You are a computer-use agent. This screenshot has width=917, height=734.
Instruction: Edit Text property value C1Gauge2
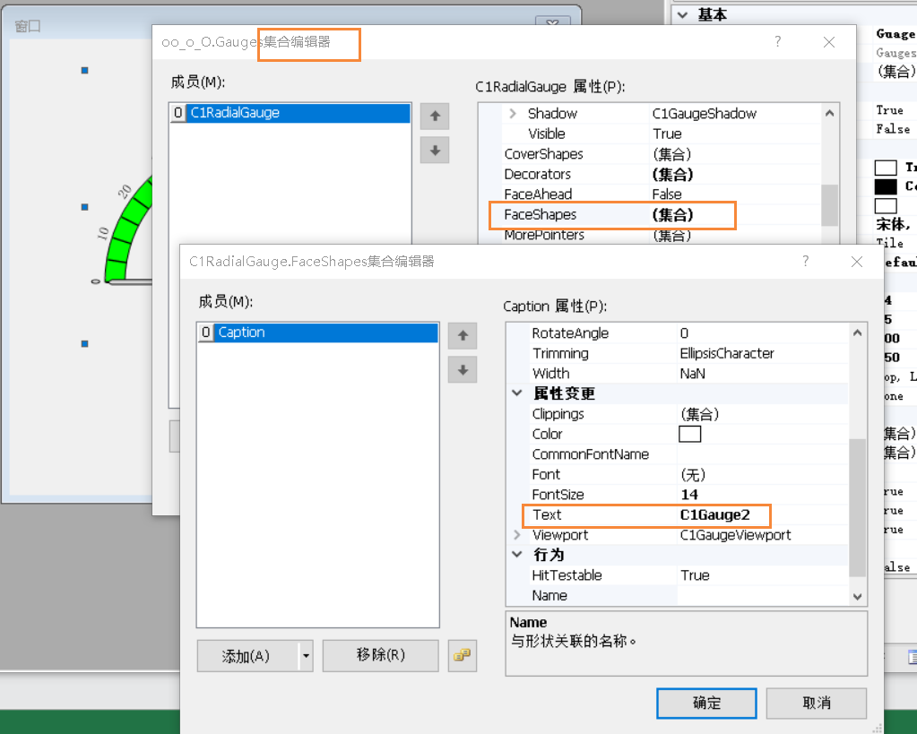pyautogui.click(x=763, y=514)
